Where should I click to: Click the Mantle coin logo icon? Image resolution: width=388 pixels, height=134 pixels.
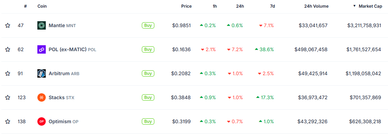click(41, 25)
